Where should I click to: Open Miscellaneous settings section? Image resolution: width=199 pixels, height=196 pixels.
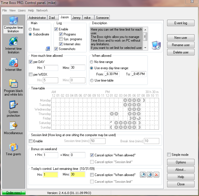(x=13, y=128)
